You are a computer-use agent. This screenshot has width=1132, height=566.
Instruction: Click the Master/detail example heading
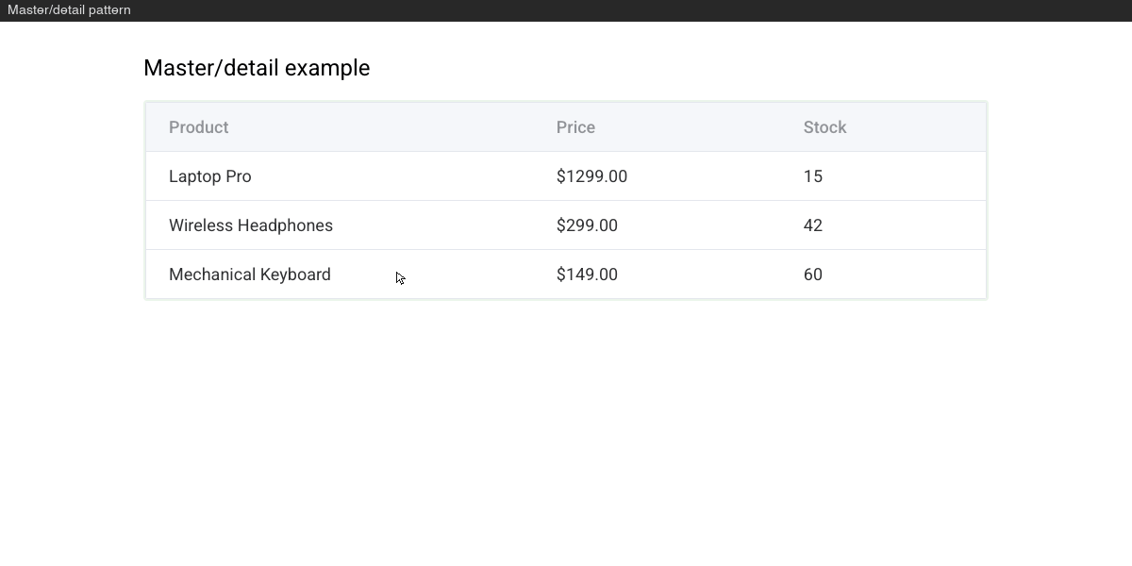pyautogui.click(x=257, y=68)
